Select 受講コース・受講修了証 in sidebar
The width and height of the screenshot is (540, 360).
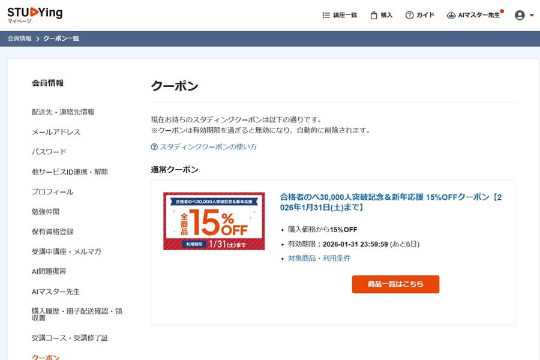pyautogui.click(x=70, y=338)
